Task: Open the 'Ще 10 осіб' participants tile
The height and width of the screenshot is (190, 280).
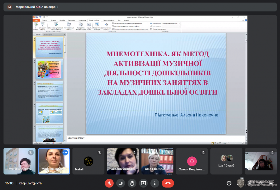Action: pos(226,161)
